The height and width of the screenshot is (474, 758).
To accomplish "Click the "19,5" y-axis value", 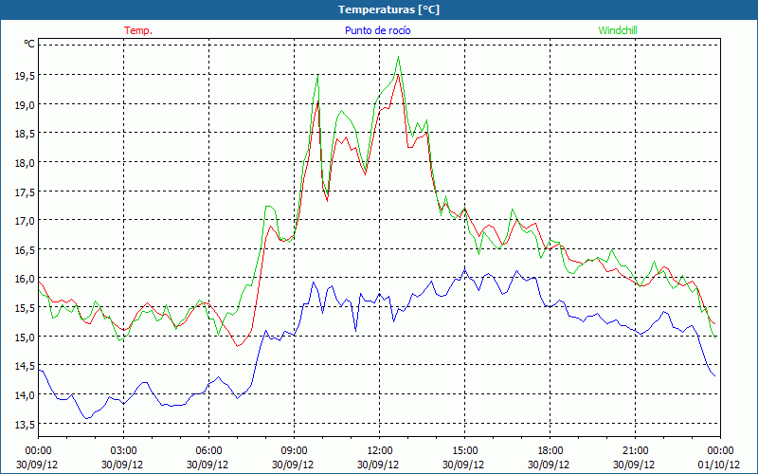I will (25, 76).
